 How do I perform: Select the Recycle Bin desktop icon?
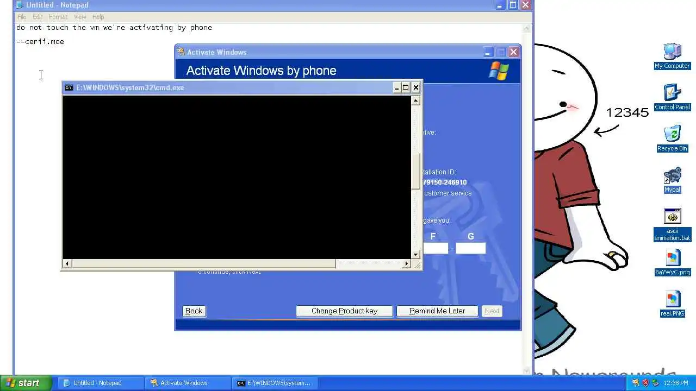[x=672, y=139]
